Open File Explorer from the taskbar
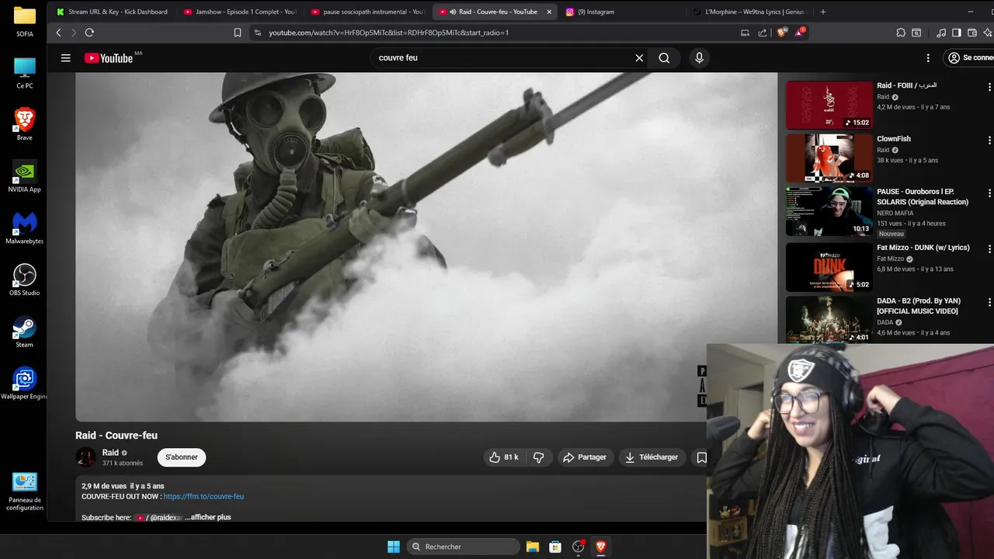This screenshot has height=559, width=994. [x=533, y=547]
